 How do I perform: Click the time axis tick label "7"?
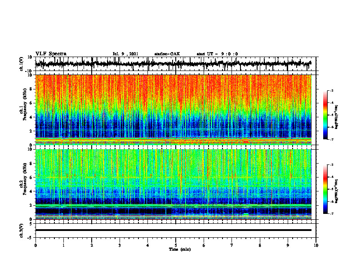point(232,245)
